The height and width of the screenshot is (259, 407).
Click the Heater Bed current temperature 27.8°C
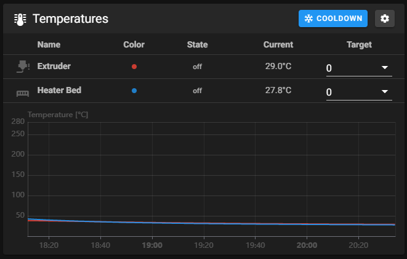278,90
